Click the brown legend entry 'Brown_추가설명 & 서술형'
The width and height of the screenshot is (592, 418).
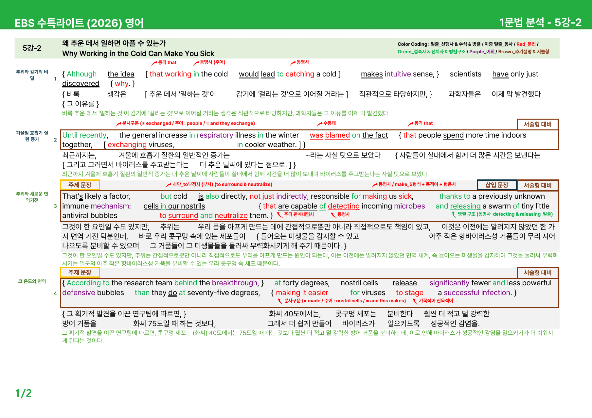pyautogui.click(x=524, y=52)
